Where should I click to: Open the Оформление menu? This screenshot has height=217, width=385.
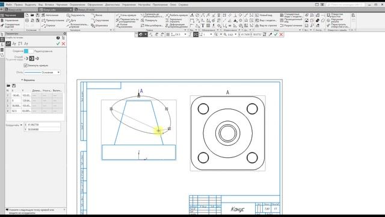(x=95, y=5)
